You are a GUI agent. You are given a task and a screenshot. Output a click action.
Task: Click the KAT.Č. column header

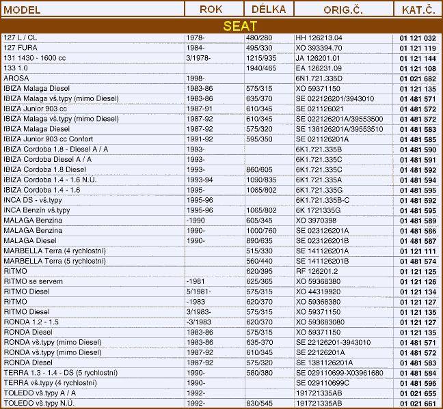[418, 10]
